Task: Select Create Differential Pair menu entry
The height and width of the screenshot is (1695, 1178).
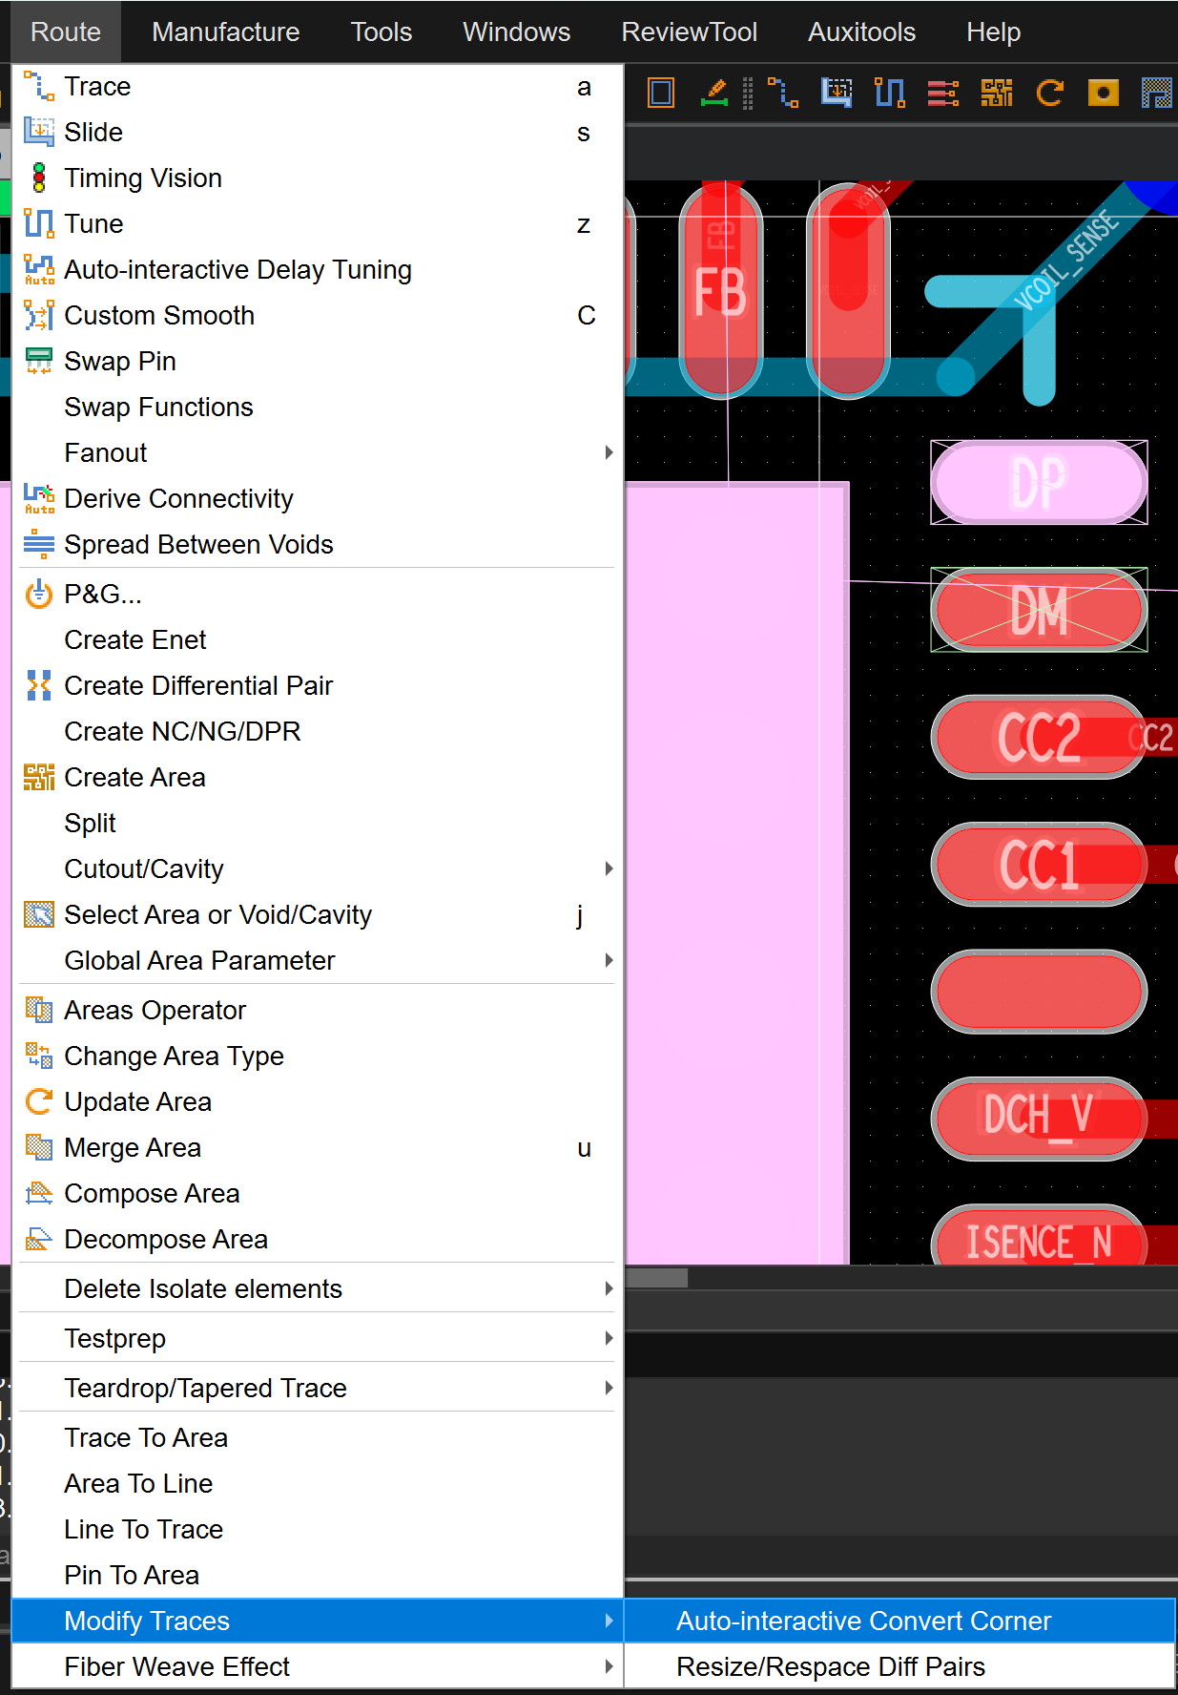Action: coord(198,685)
